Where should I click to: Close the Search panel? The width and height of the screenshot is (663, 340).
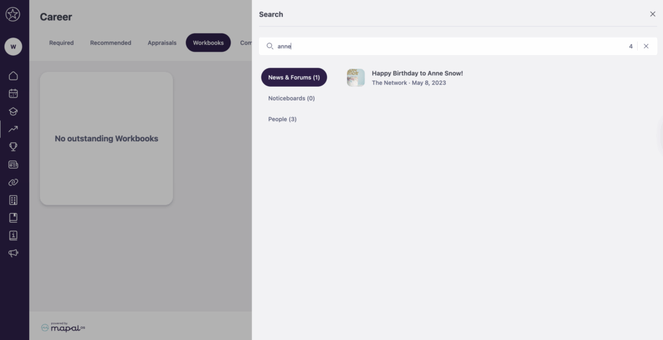(x=652, y=14)
